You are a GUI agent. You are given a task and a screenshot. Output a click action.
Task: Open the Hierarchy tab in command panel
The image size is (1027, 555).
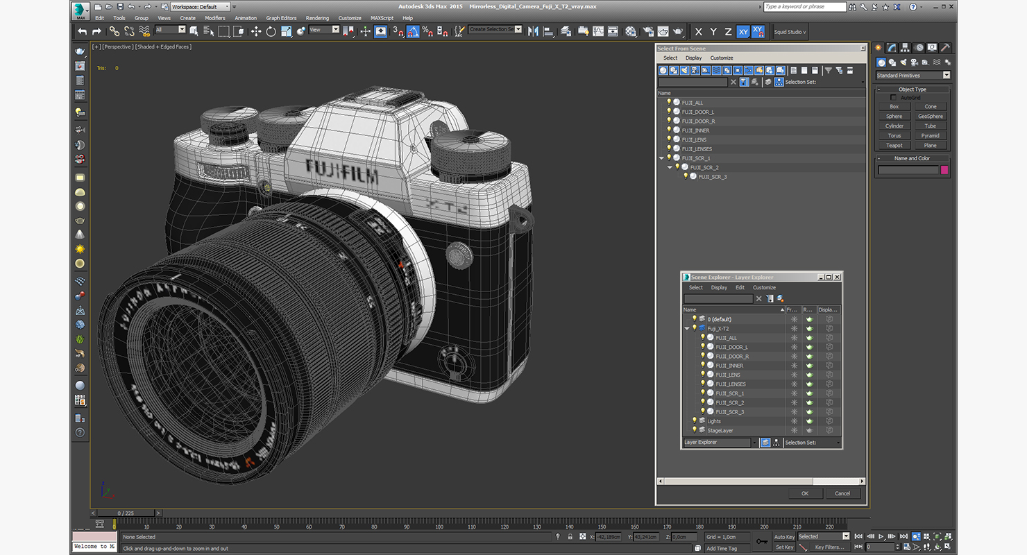pyautogui.click(x=906, y=48)
